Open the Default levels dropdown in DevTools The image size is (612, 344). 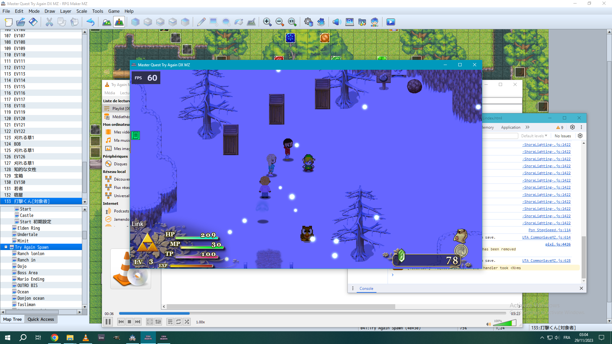coord(534,136)
